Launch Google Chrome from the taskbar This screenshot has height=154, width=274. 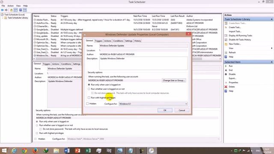(x=24, y=151)
